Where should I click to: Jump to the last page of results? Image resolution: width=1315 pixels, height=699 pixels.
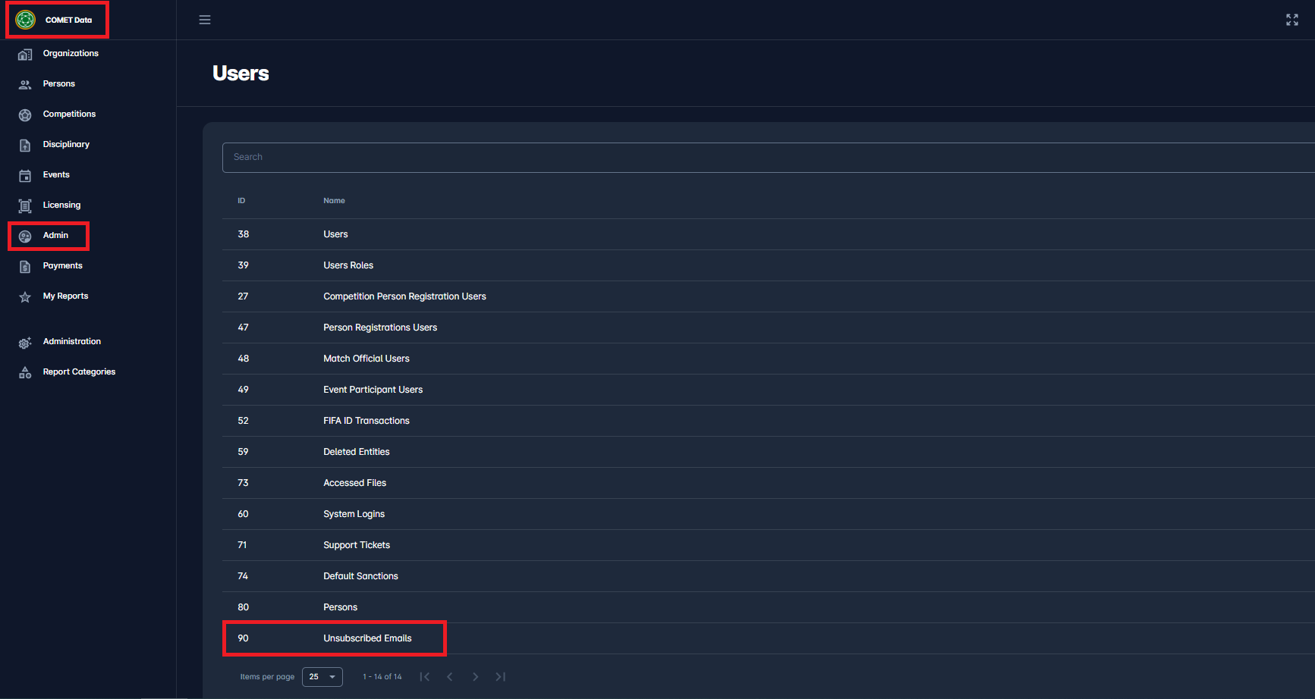tap(500, 677)
